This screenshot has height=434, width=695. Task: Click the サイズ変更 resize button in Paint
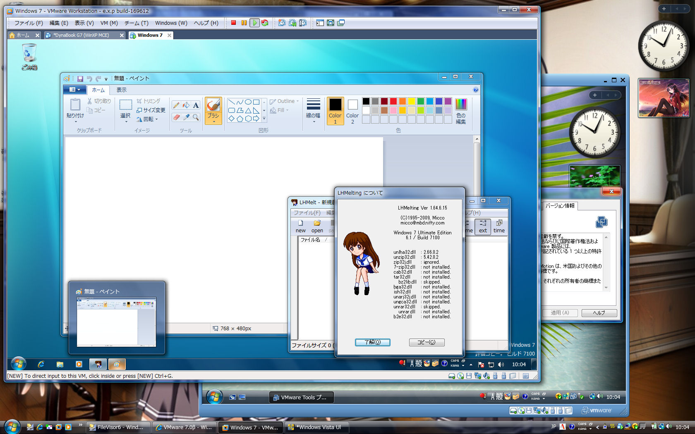(151, 110)
